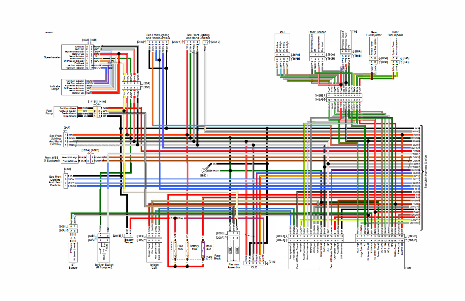Click the Indicator Lamps label
This screenshot has height=301, width=465.
[55, 88]
